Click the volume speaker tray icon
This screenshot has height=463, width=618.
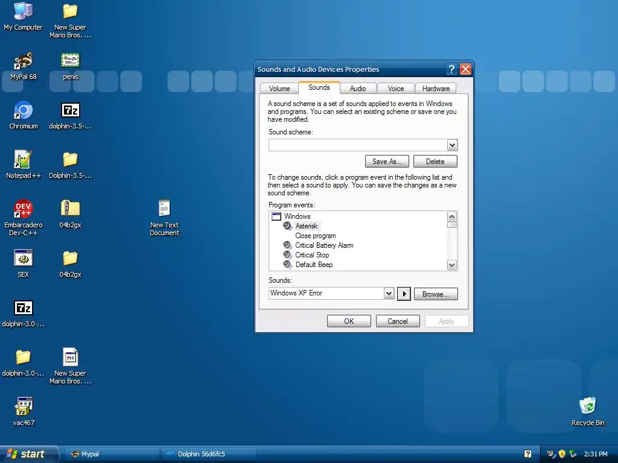[x=552, y=454]
